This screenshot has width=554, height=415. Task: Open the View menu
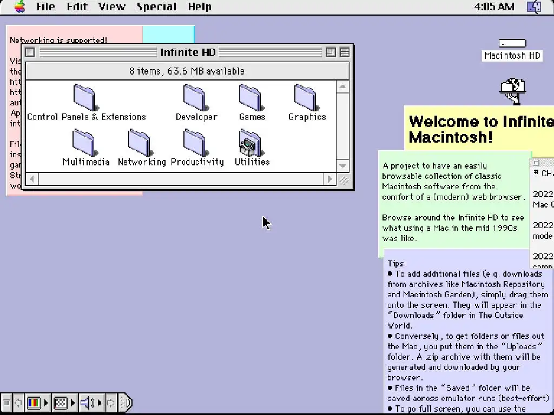(111, 6)
